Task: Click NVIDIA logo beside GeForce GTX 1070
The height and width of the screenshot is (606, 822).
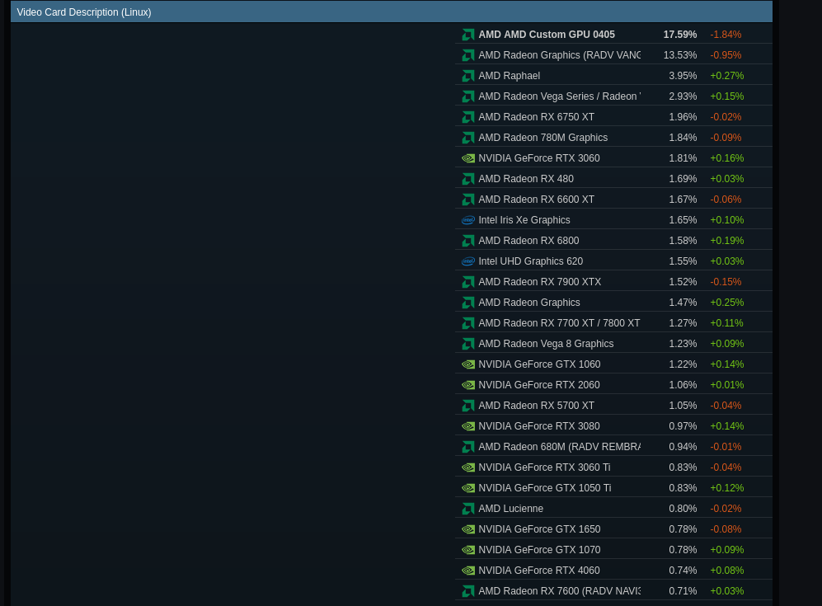Action: 468,550
